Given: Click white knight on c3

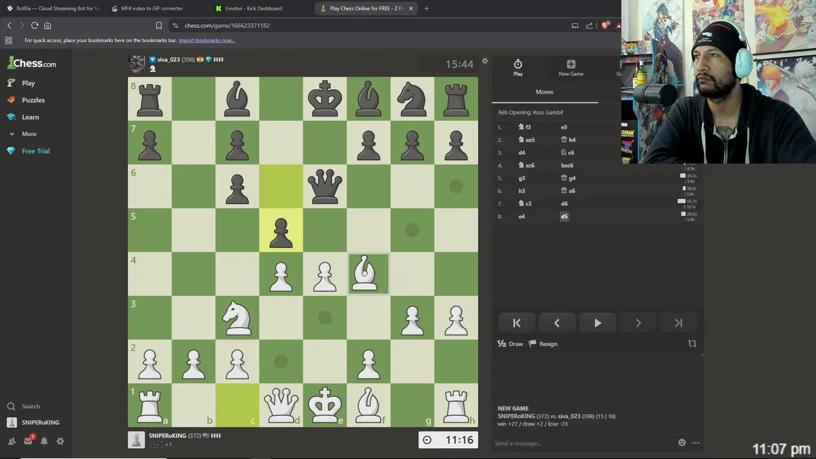Looking at the screenshot, I should pos(237,317).
